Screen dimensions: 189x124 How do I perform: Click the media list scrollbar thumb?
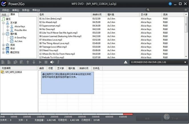point(186,25)
